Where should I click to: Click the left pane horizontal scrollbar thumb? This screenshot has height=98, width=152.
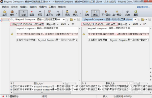point(67,83)
